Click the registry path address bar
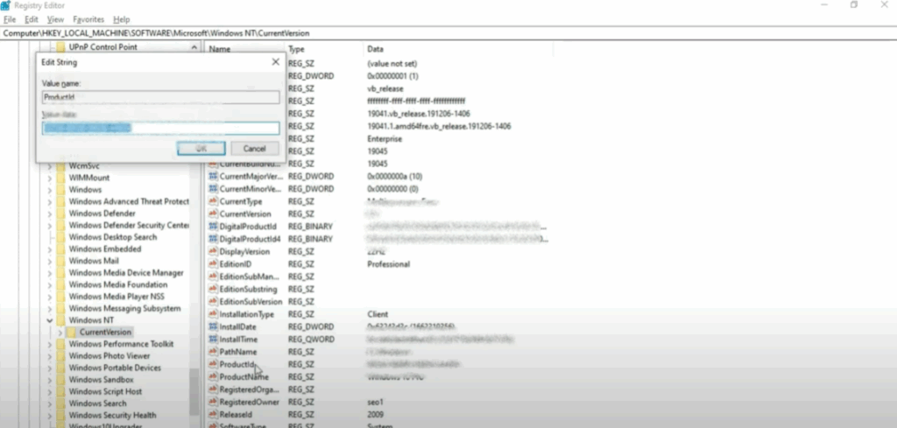The image size is (897, 428). (350, 33)
